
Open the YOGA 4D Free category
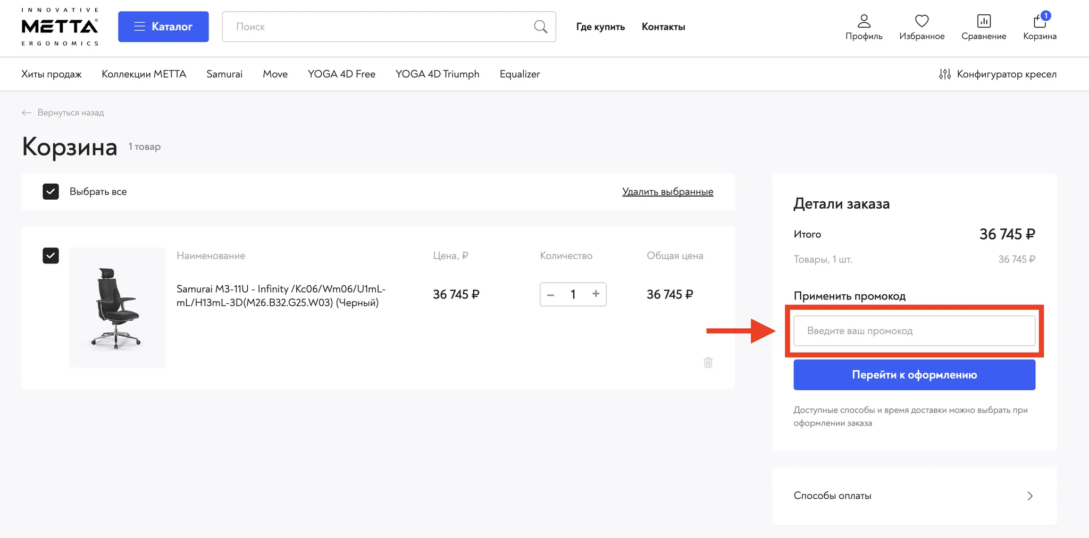pos(341,74)
